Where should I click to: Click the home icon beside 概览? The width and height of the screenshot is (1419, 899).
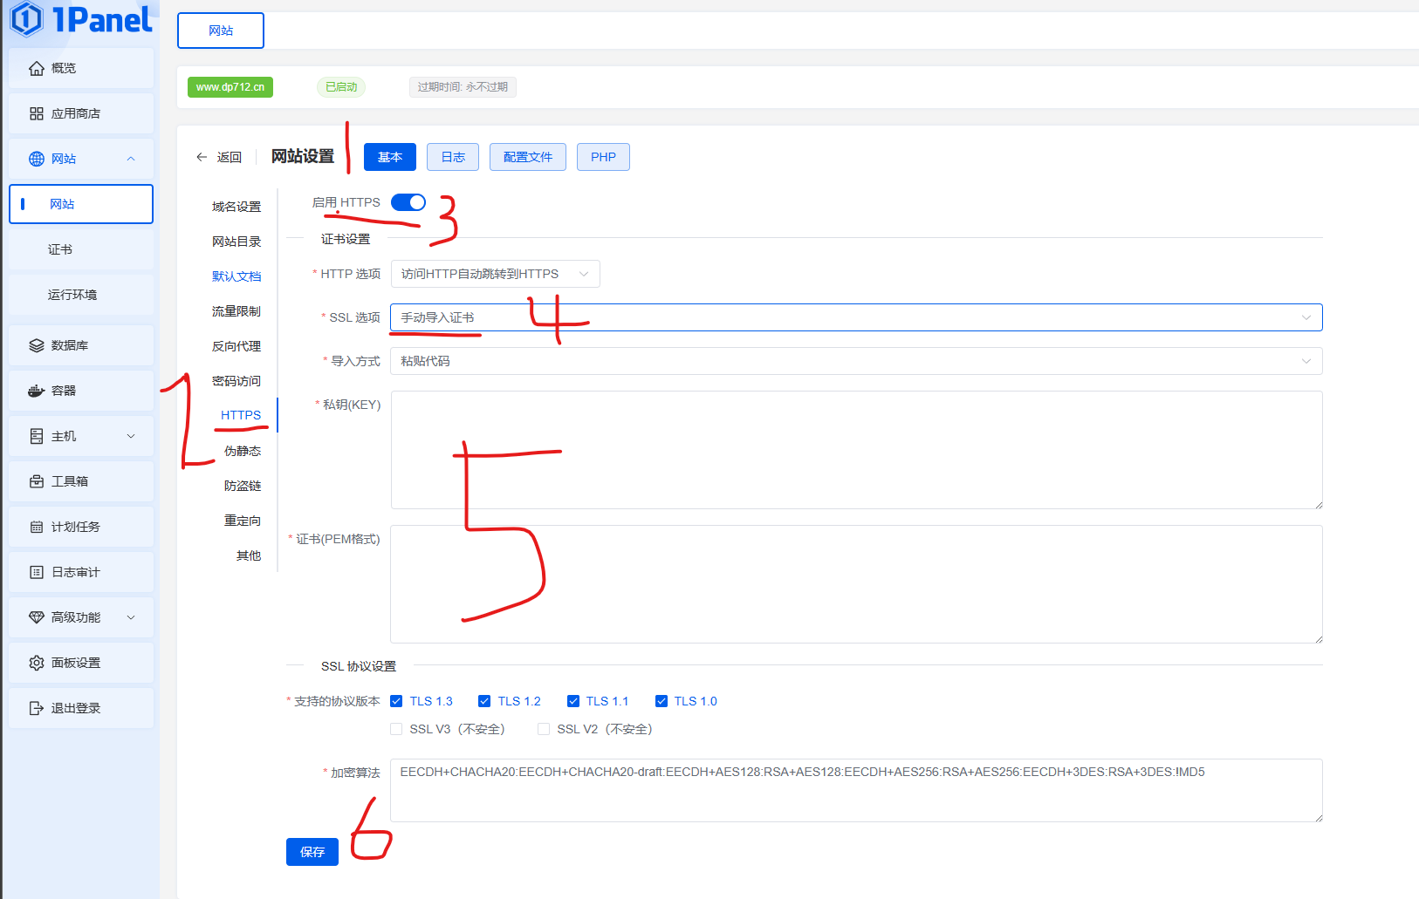click(x=36, y=68)
